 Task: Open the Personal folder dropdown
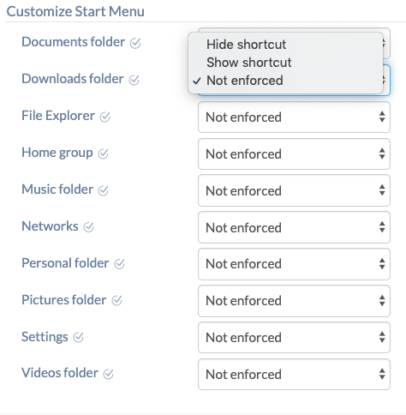[x=294, y=264]
